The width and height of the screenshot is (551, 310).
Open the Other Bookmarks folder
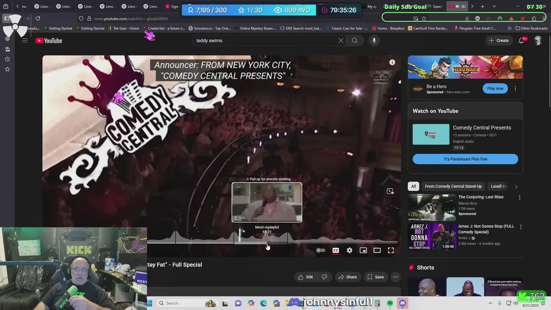point(531,28)
